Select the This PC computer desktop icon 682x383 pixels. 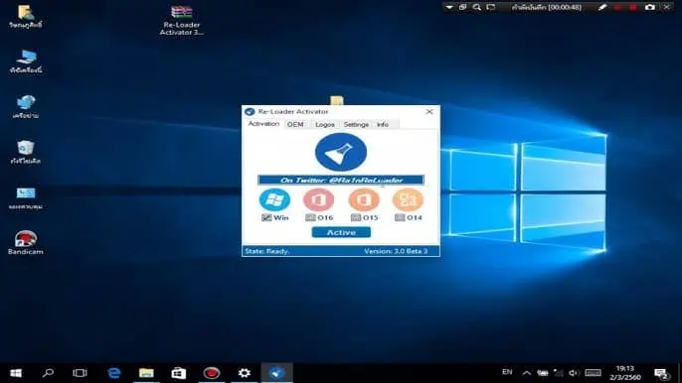point(25,62)
